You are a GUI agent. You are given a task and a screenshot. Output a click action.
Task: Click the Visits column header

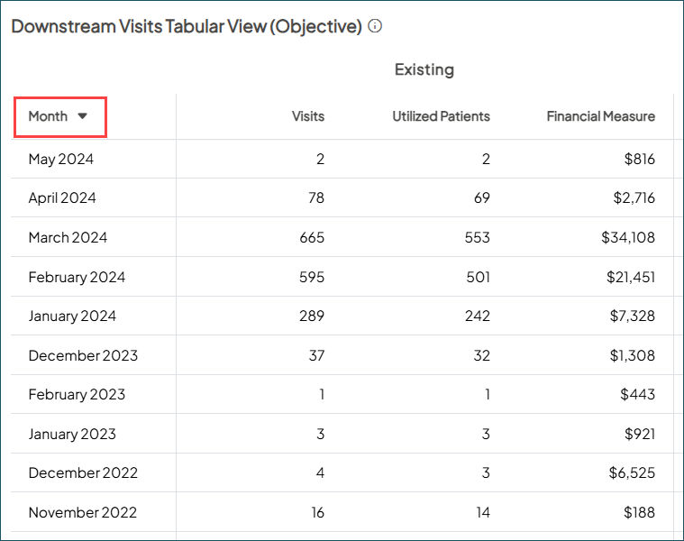[308, 116]
